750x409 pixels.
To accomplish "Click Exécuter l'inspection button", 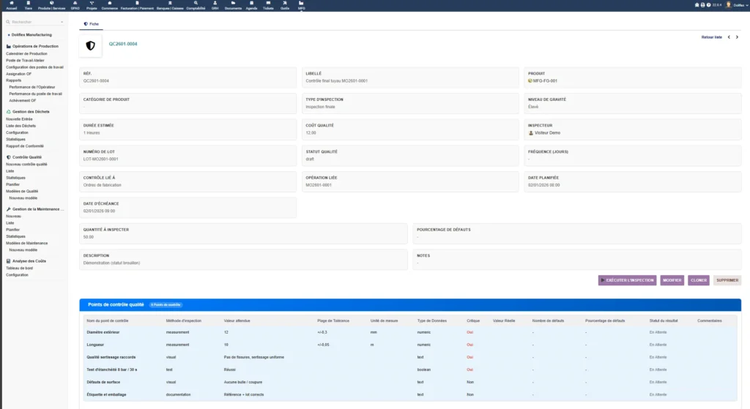I will point(627,280).
